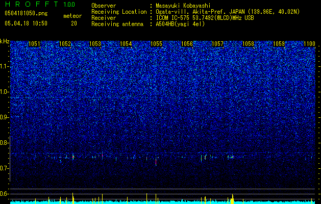Click the kHz axis unit label
The width and height of the screenshot is (321, 204).
(5, 41)
